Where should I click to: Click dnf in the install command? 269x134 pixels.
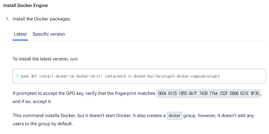click(x=34, y=76)
